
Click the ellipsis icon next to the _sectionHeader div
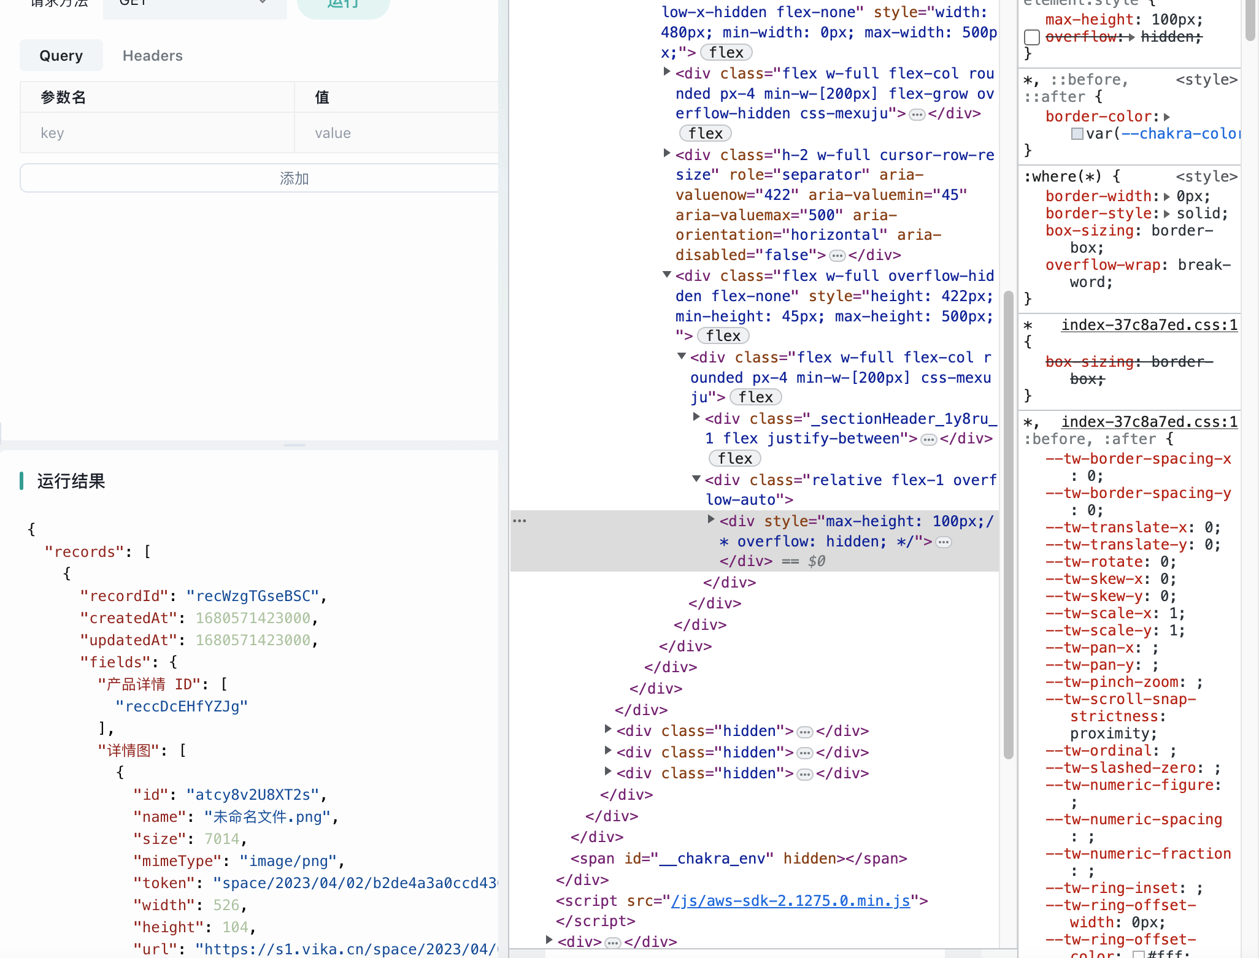tap(928, 439)
